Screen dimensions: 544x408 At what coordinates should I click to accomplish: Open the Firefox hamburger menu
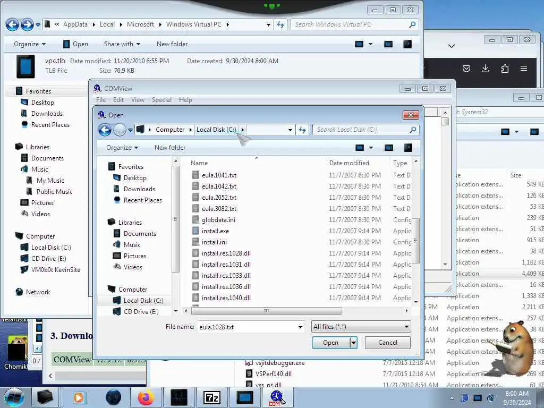(524, 69)
